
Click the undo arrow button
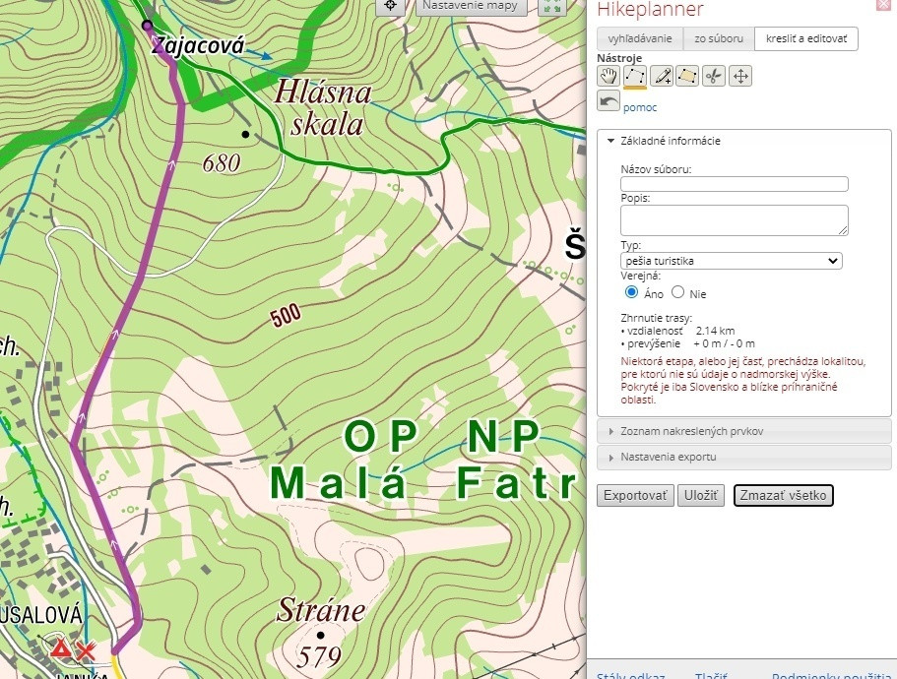(x=609, y=101)
